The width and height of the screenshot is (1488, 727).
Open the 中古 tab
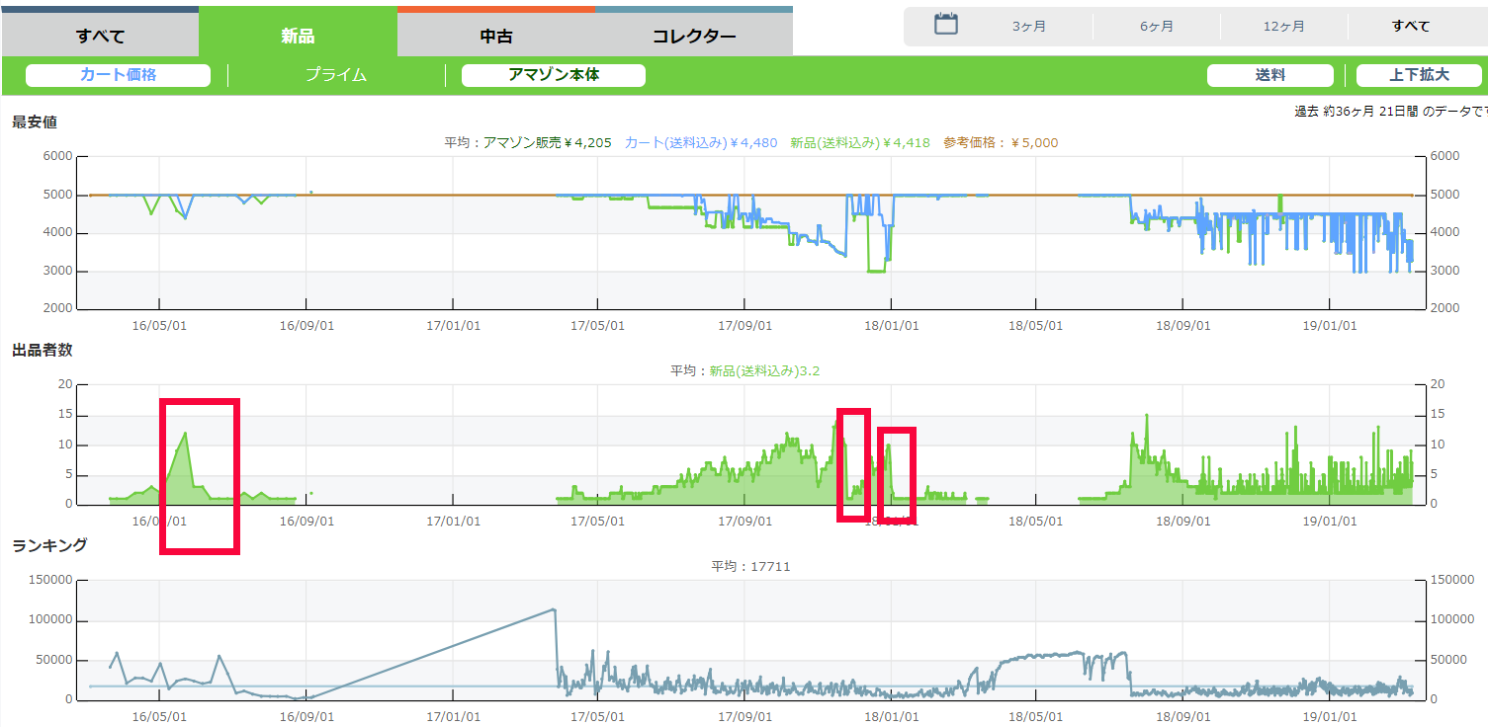point(496,37)
